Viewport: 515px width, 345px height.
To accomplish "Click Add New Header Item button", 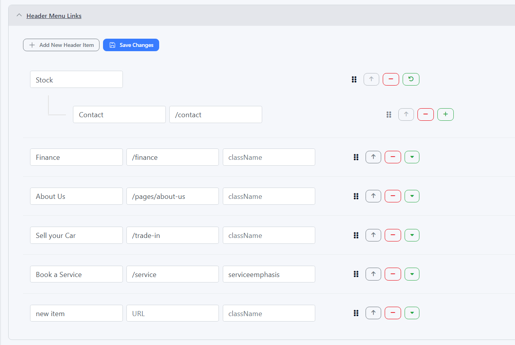I will click(61, 45).
